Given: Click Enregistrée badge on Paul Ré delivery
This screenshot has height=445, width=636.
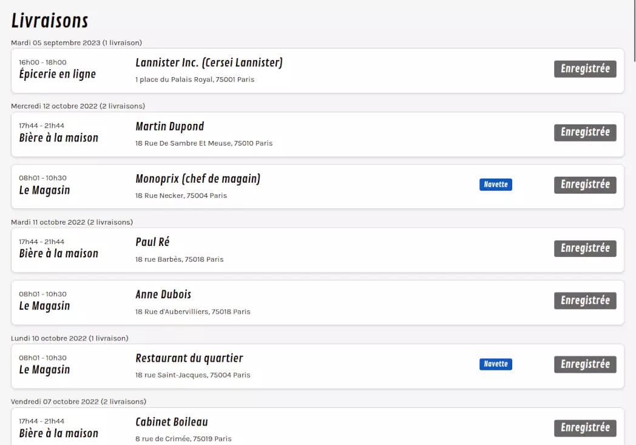Looking at the screenshot, I should click(x=585, y=248).
